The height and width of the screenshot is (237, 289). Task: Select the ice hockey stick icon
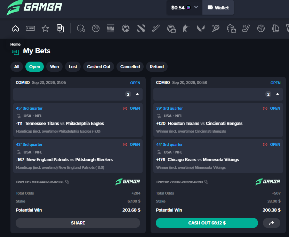pyautogui.click(x=246, y=29)
